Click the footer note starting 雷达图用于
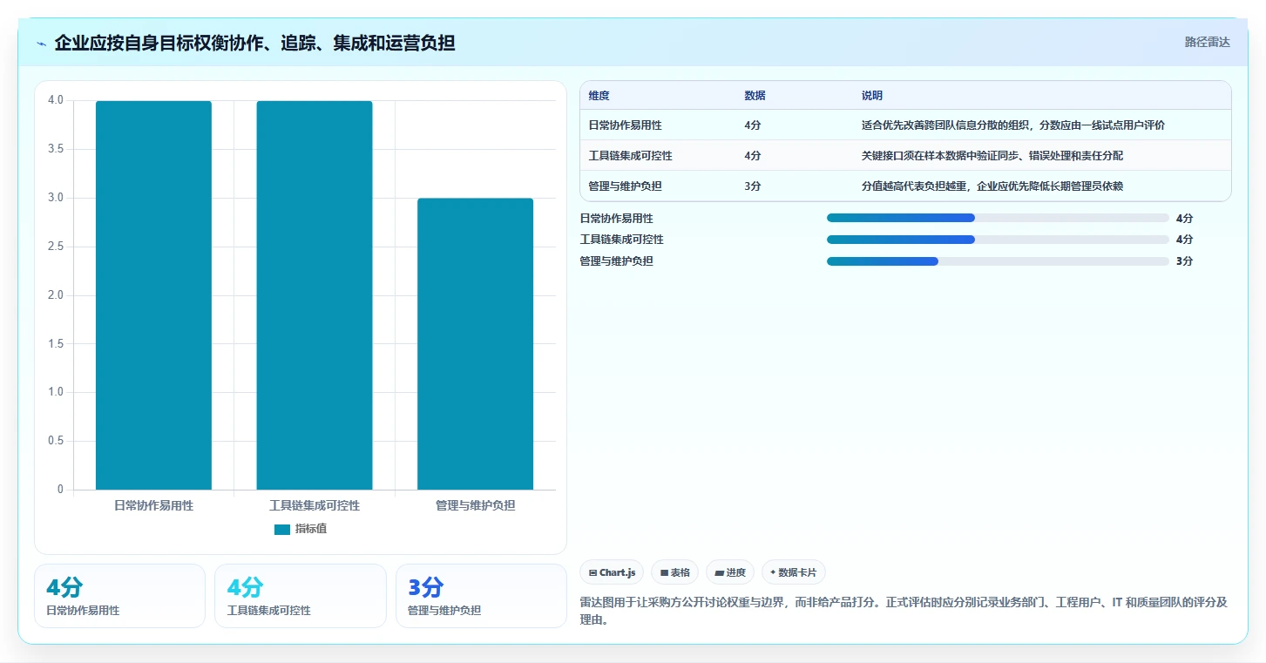 pos(903,612)
